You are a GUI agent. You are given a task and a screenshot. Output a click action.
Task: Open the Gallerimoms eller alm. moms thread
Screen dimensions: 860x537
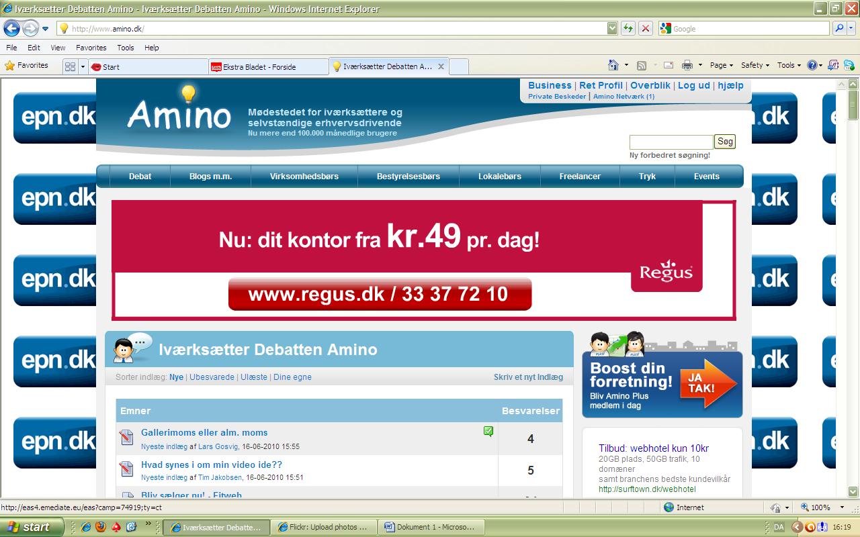coord(204,433)
